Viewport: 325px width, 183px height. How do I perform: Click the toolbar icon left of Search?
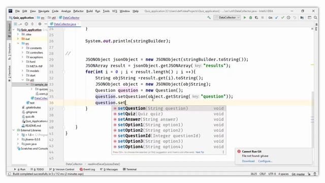click(309, 18)
